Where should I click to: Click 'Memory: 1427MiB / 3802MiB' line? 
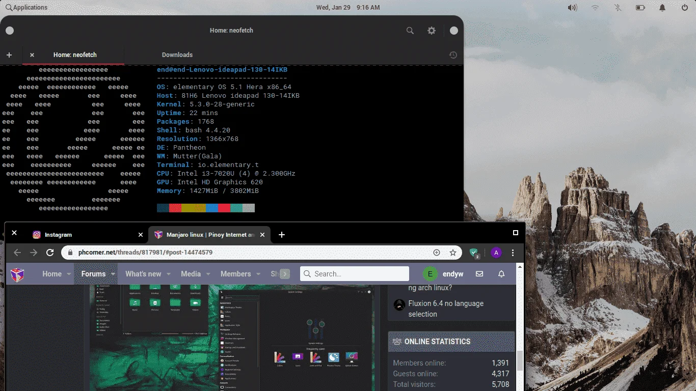[208, 191]
